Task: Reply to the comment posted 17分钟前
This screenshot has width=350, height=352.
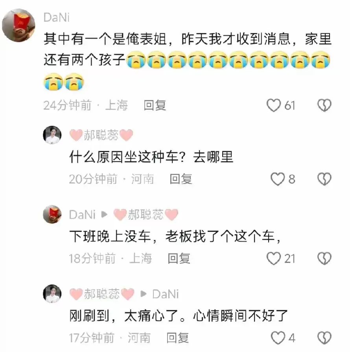Action: (x=177, y=338)
